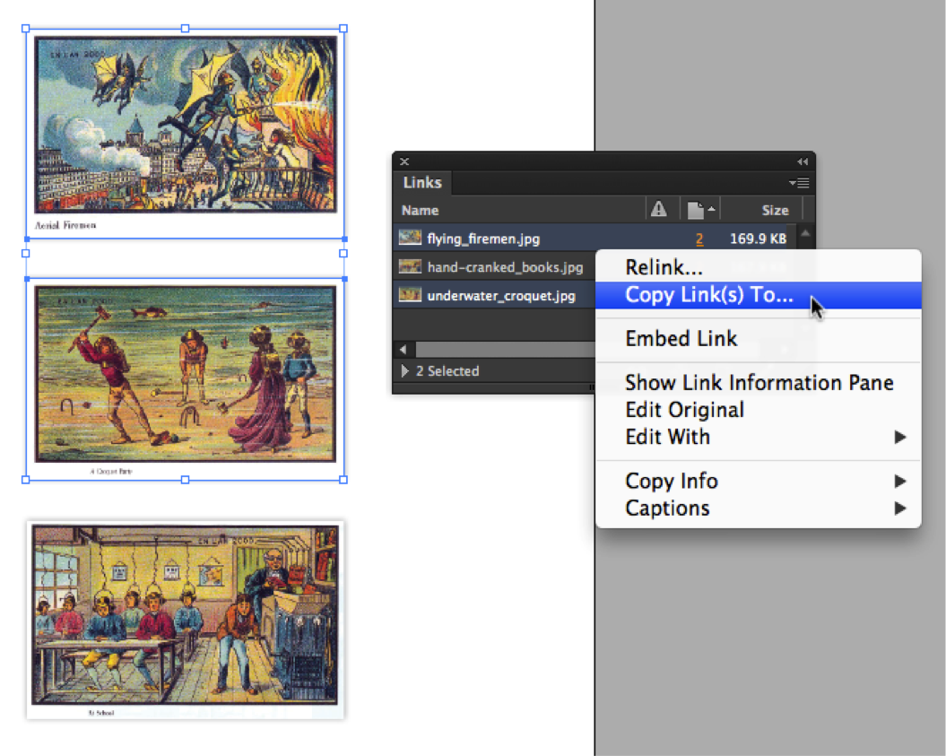Select underwater_croquet.jpg link row

[x=494, y=295]
